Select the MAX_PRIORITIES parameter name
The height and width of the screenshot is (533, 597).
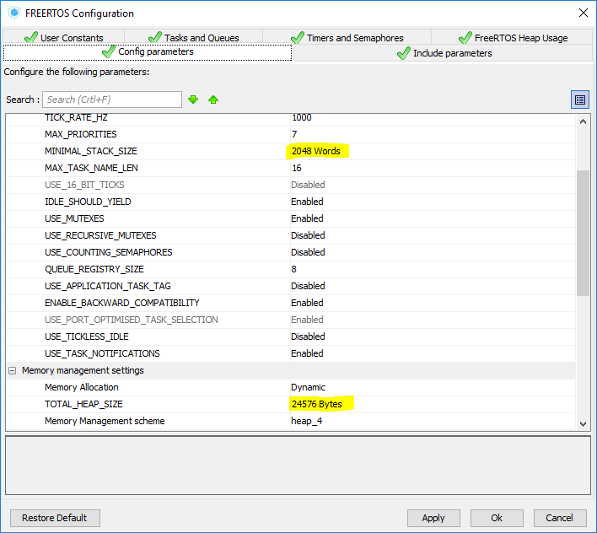tap(81, 134)
